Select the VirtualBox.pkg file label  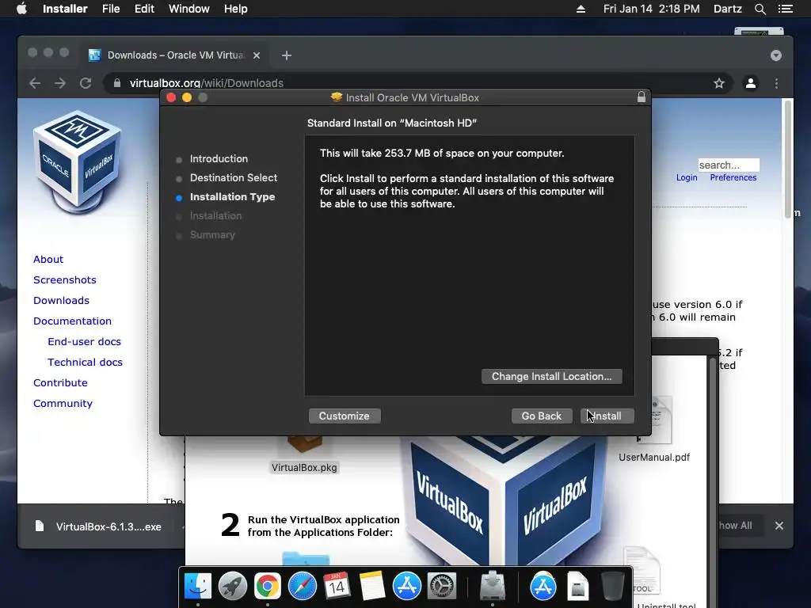pyautogui.click(x=304, y=467)
